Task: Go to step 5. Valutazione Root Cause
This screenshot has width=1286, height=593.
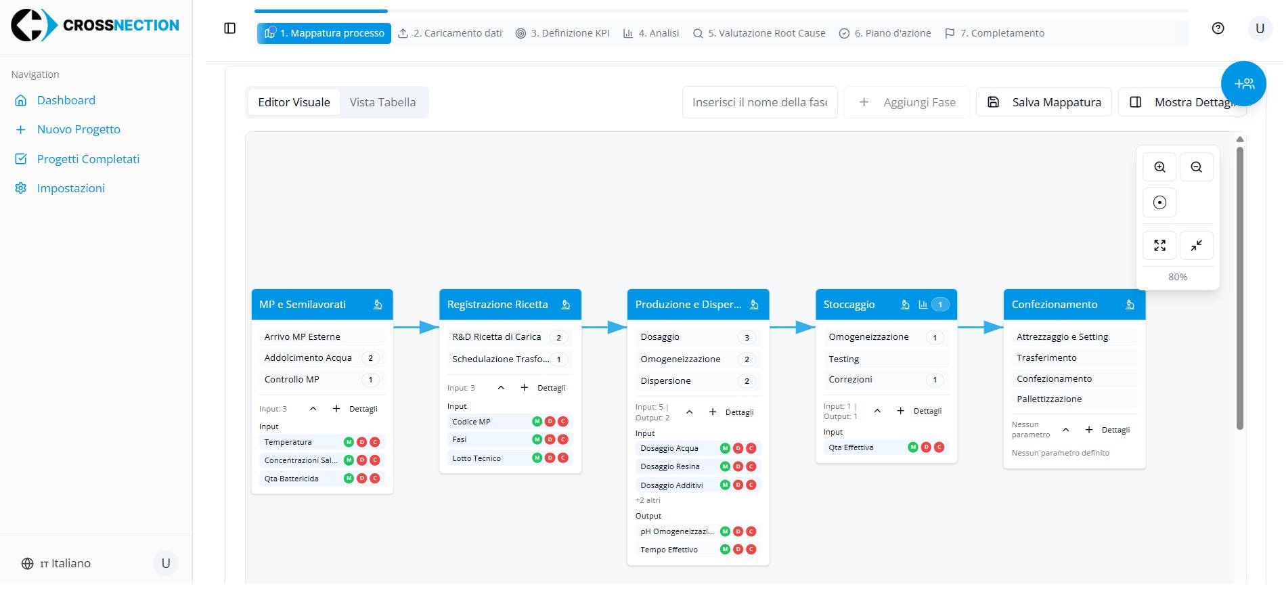Action: (x=759, y=33)
